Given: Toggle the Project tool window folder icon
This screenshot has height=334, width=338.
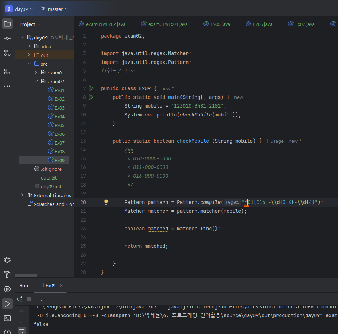Looking at the screenshot, I should (7, 24).
